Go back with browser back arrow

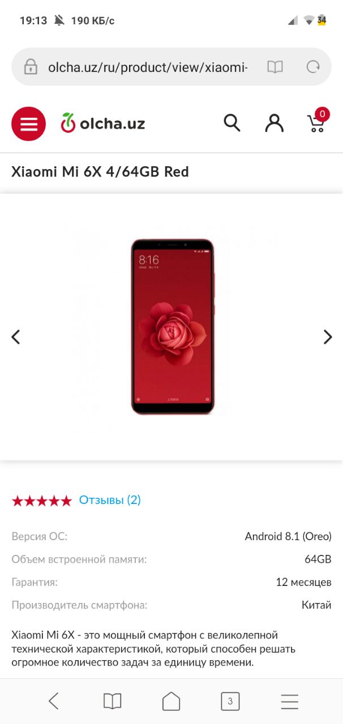pos(54,701)
